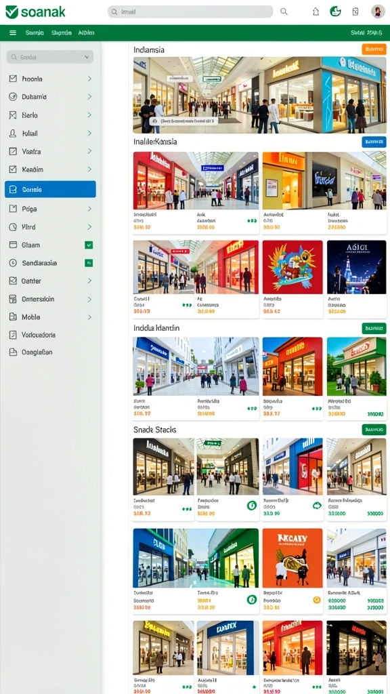Click the orange button beside Indiamsia heading

(374, 49)
